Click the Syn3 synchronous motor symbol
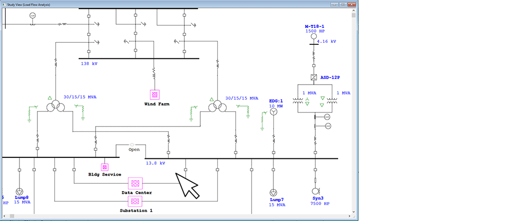The width and height of the screenshot is (510, 221). click(x=315, y=191)
